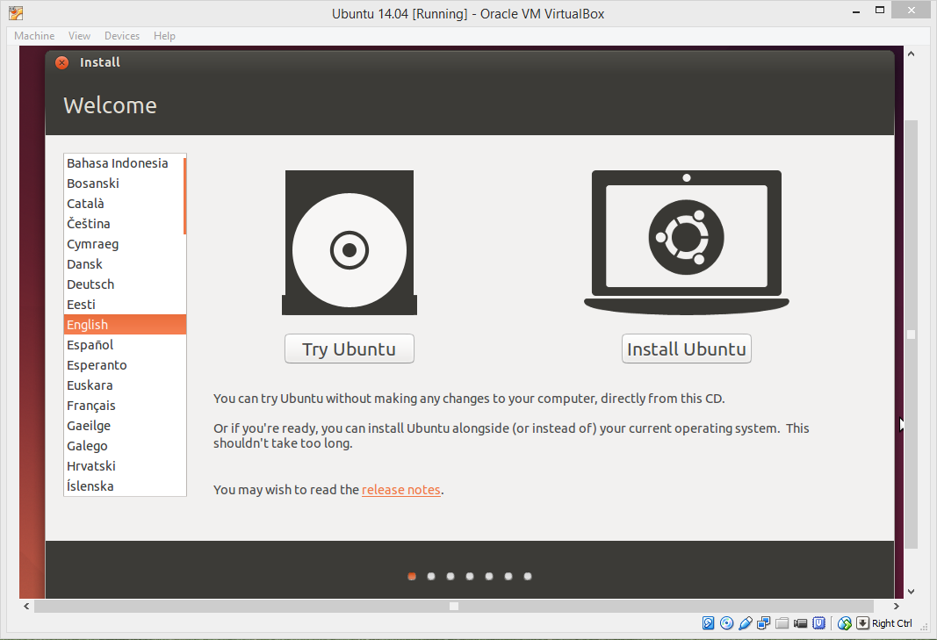Viewport: 937px width, 640px height.
Task: Click the network adapters status icon
Action: point(764,623)
